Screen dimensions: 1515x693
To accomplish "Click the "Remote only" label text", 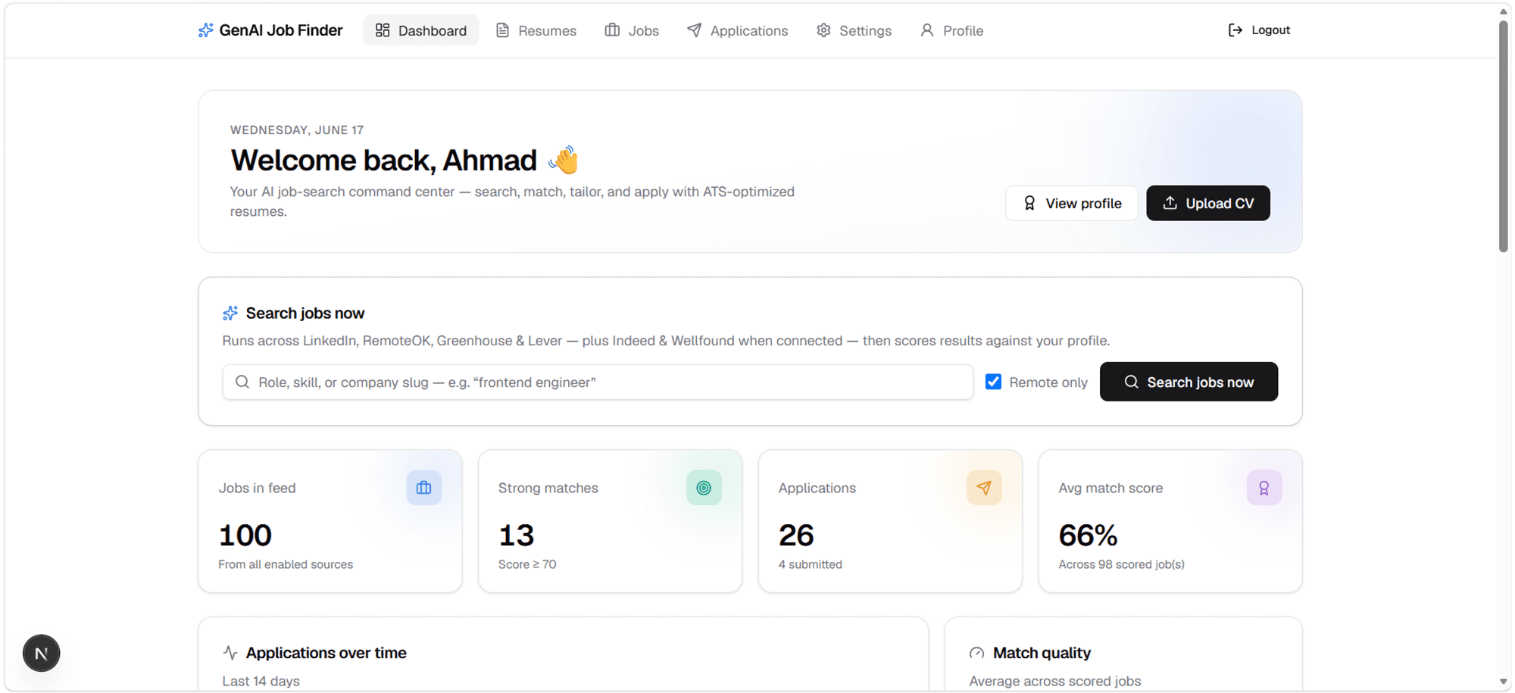I will tap(1048, 382).
